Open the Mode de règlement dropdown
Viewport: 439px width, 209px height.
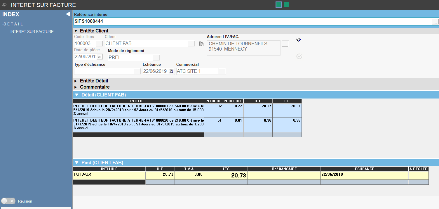coord(156,57)
